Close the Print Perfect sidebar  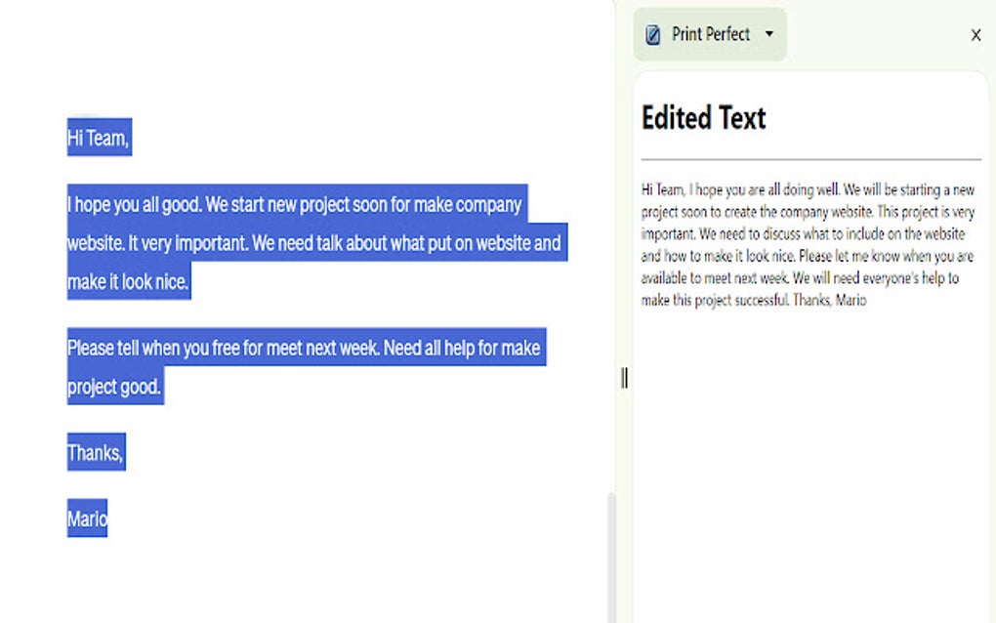coord(975,34)
